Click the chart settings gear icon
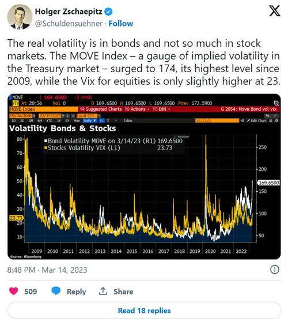 277,121
